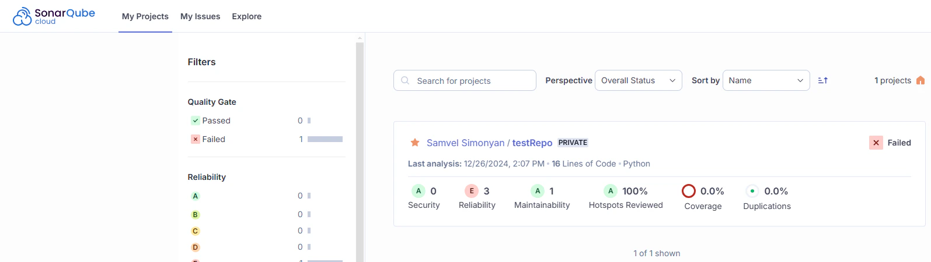931x262 pixels.
Task: Click the PRIVATE badge on testRepo
Action: click(573, 143)
